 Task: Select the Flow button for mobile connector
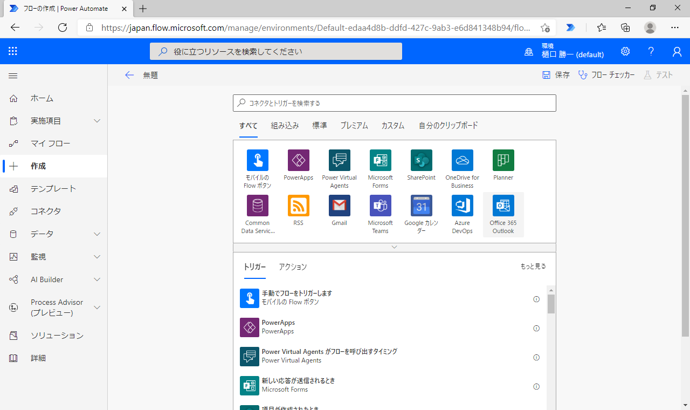tap(257, 160)
